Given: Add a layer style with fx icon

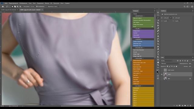Looking at the screenshot, I should (x=177, y=106).
